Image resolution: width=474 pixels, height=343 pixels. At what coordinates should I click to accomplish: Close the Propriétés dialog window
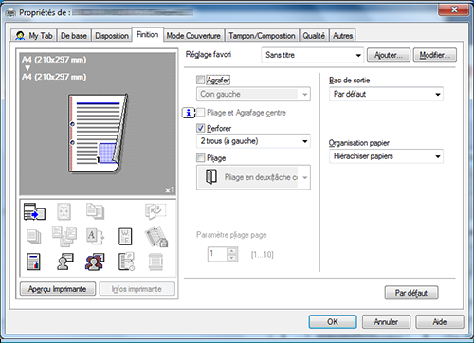click(x=454, y=9)
